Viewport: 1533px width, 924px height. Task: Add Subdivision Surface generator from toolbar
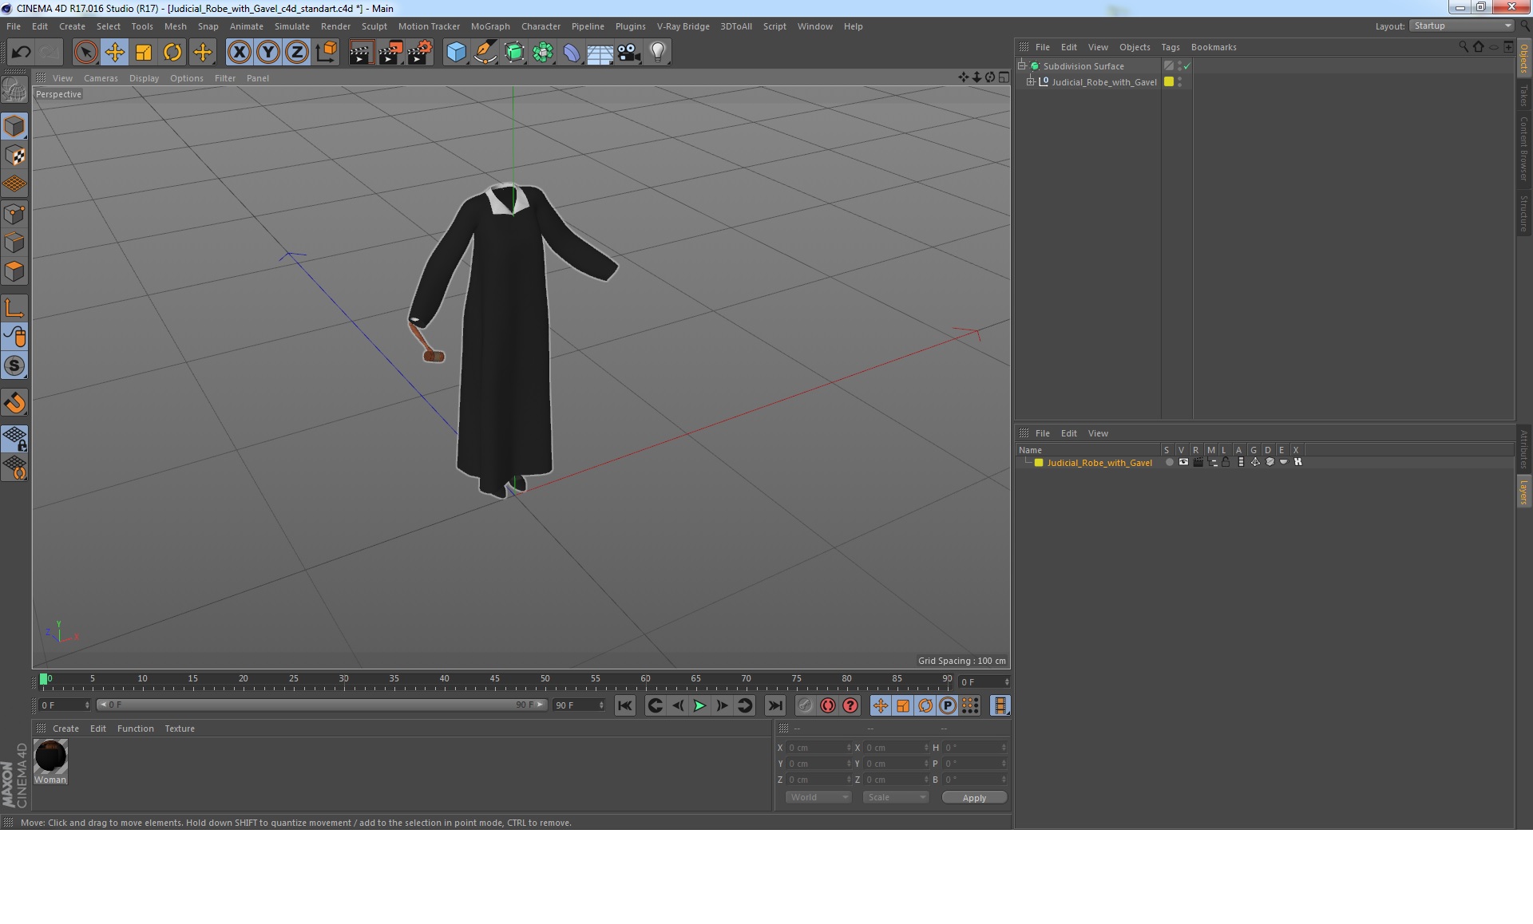(x=514, y=53)
